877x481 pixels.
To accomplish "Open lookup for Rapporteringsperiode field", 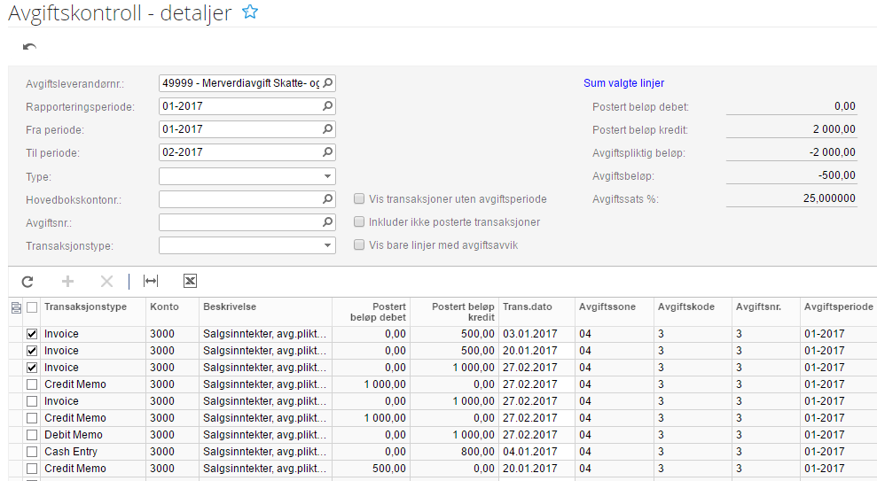I will click(x=328, y=106).
